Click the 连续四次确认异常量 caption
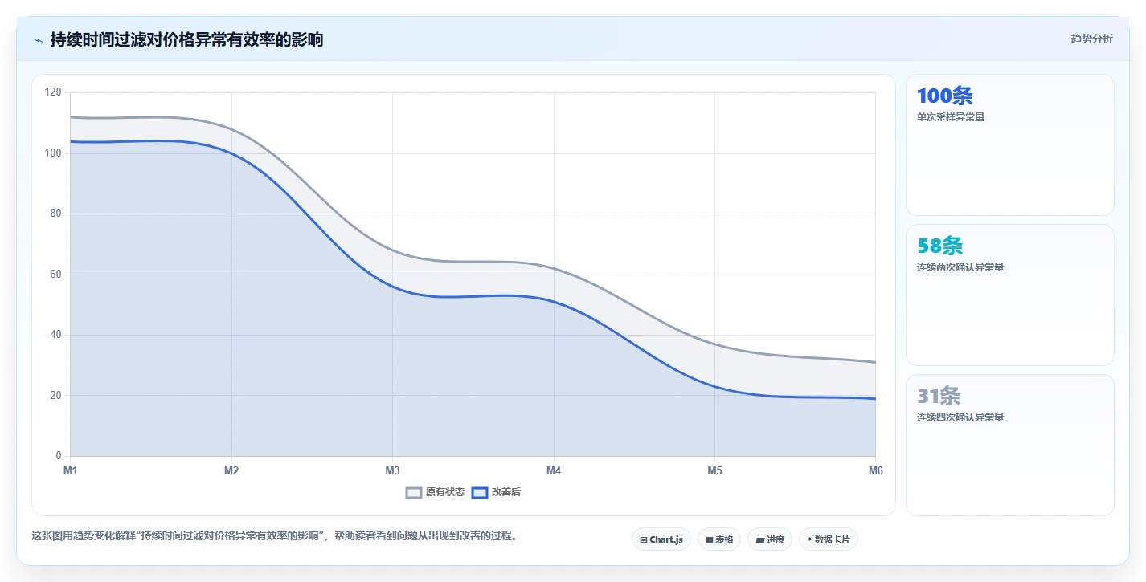The height and width of the screenshot is (582, 1146). 960,417
